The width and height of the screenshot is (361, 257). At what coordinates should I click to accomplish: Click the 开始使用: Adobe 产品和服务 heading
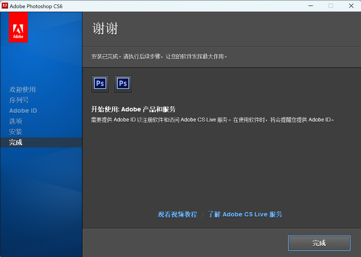coord(133,109)
